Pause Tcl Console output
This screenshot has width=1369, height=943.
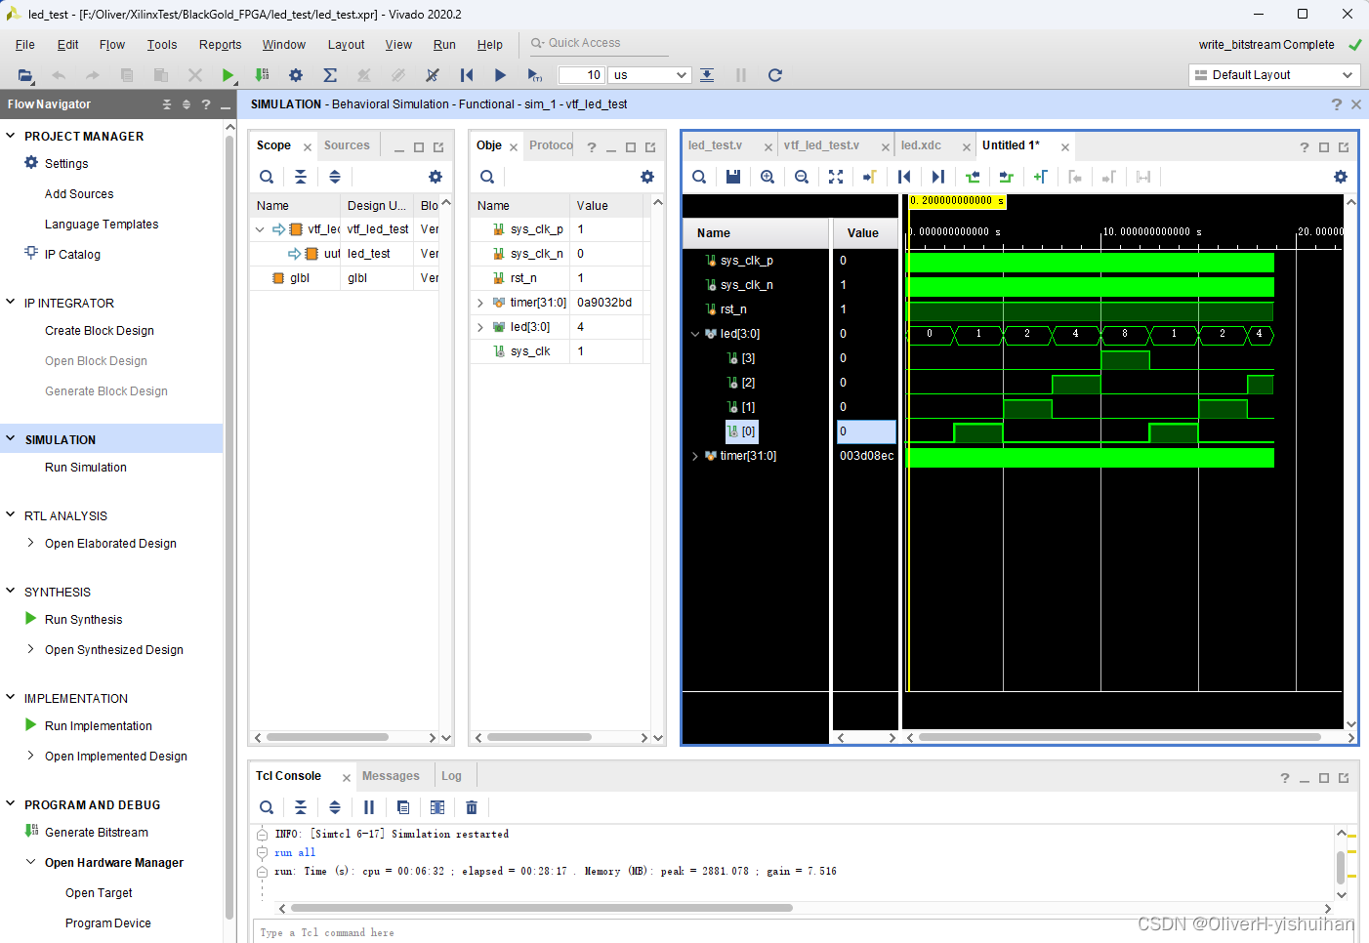[x=369, y=807]
